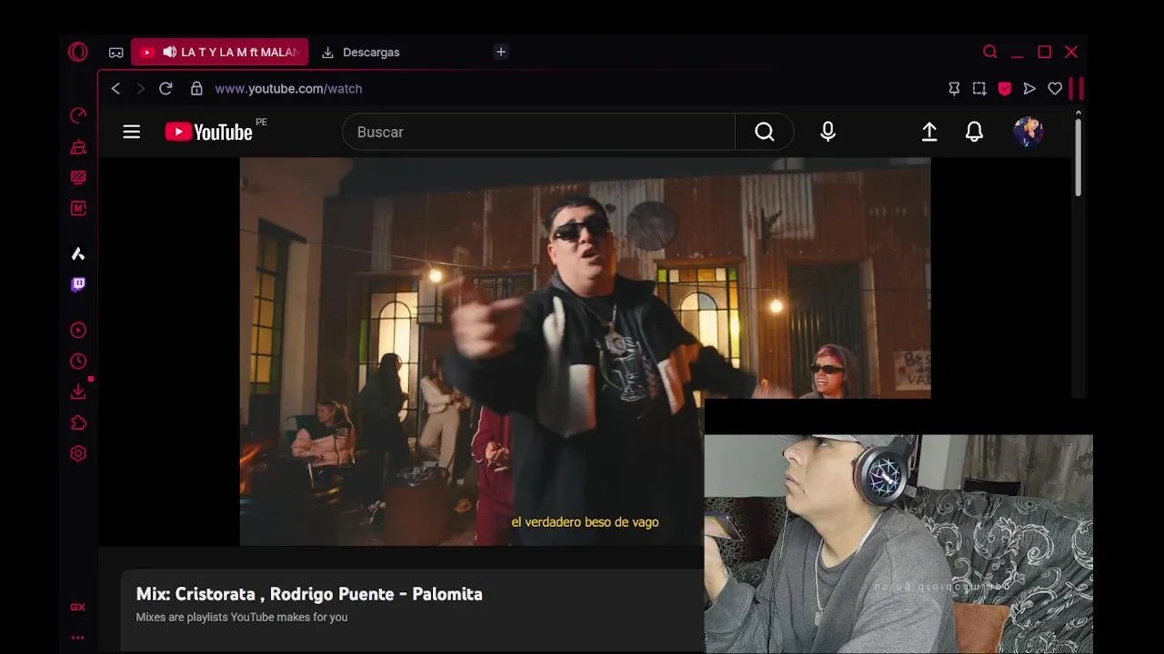Open sidebar three-dot more options

click(x=78, y=638)
